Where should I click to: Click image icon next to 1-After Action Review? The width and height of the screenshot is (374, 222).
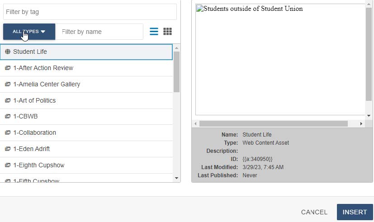(8, 68)
